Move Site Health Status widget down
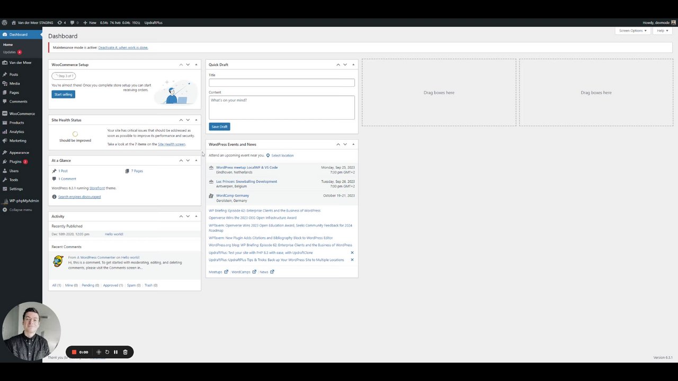678x381 pixels. point(188,120)
